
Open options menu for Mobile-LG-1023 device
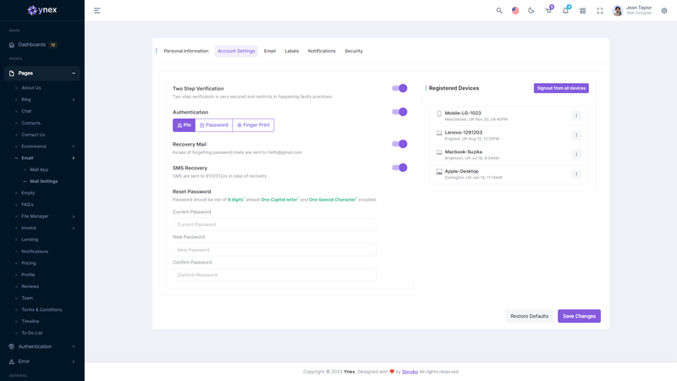pos(576,116)
